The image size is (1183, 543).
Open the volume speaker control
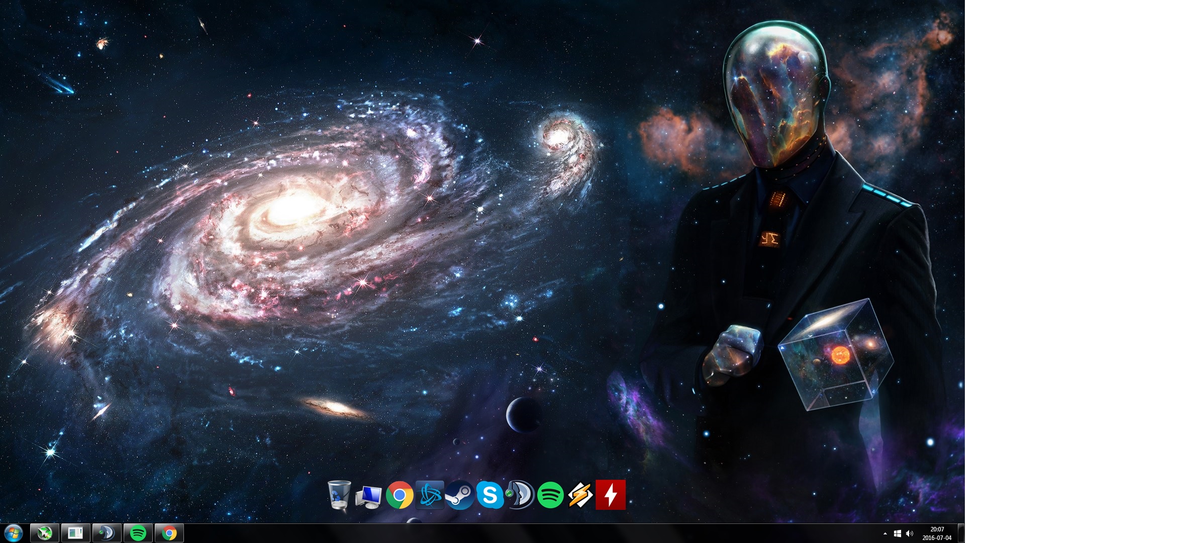[910, 533]
